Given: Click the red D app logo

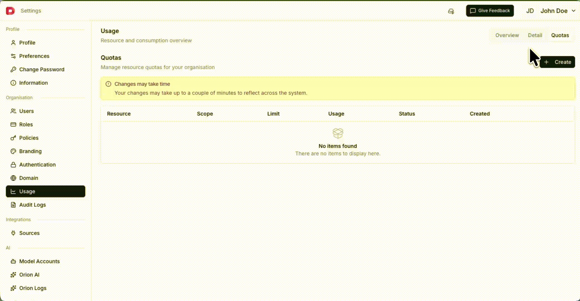Looking at the screenshot, I should [x=10, y=11].
